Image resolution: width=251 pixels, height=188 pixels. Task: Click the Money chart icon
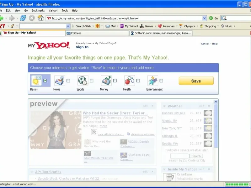click(x=106, y=81)
